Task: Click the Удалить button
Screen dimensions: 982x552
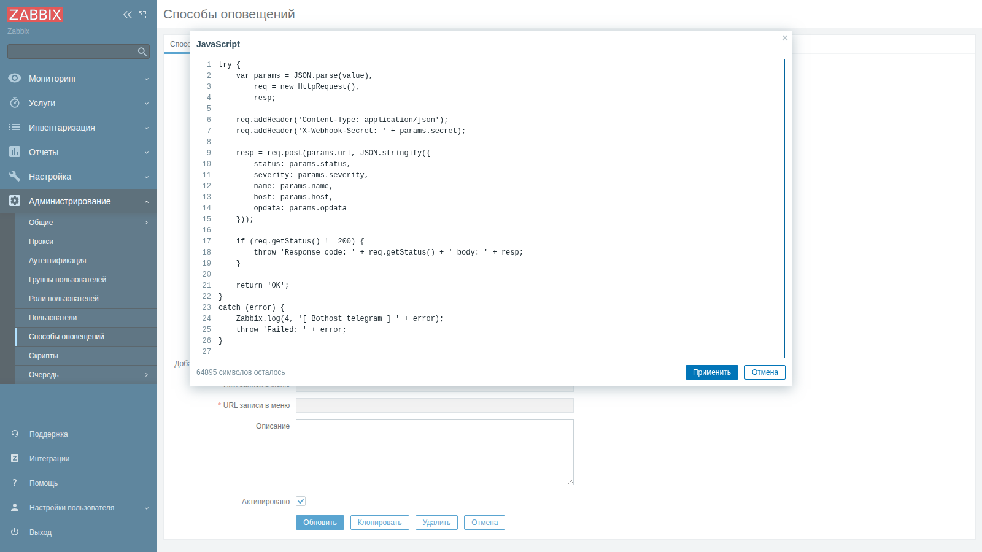Action: [436, 523]
